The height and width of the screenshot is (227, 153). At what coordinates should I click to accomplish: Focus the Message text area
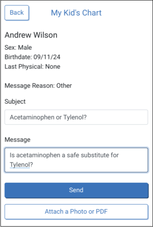[76, 160]
